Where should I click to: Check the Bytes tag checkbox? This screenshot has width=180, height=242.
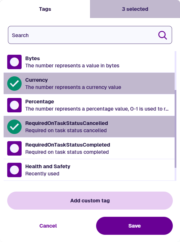pyautogui.click(x=14, y=62)
